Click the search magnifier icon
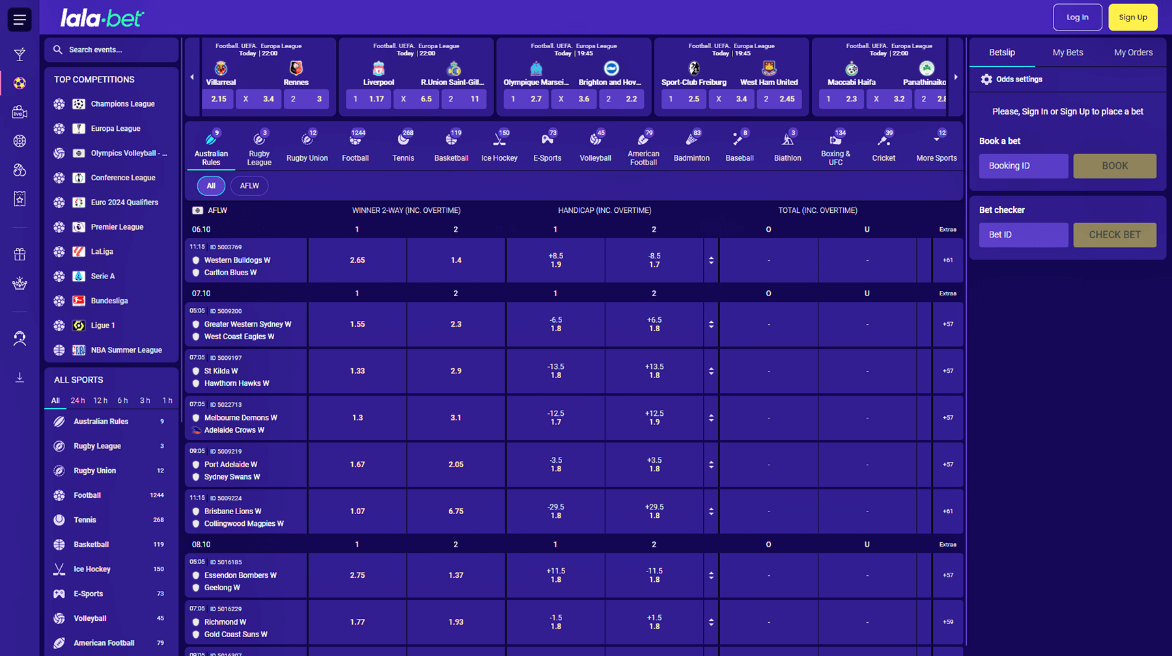 point(58,49)
